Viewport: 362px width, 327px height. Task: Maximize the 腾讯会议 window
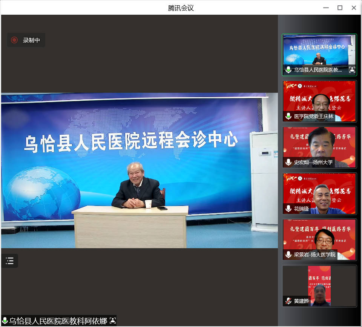tap(340, 8)
